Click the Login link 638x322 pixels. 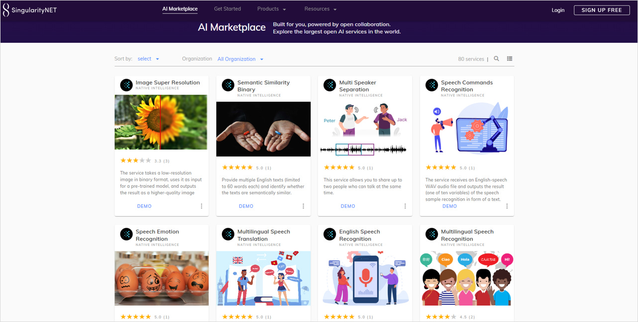558,10
